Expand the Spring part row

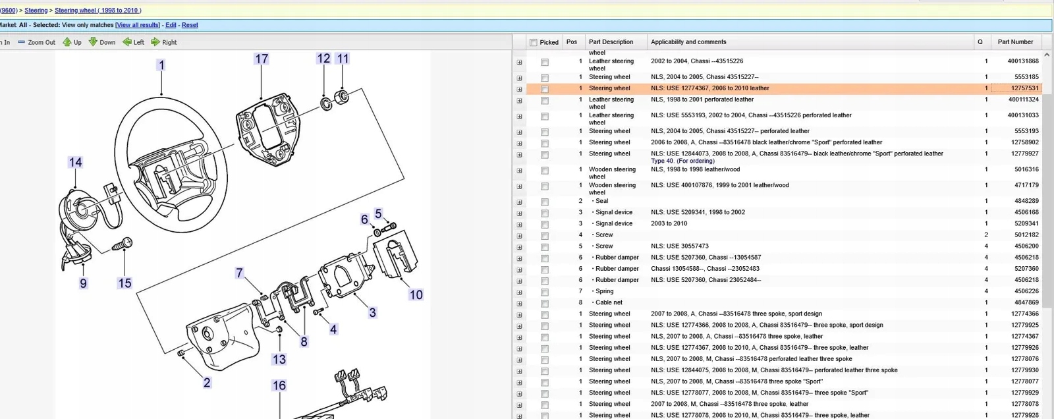520,293
